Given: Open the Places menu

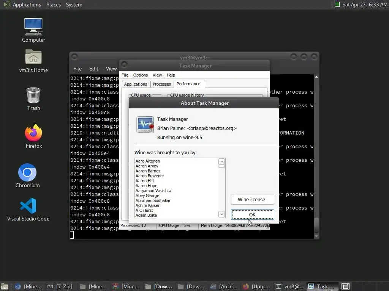Looking at the screenshot, I should click(x=53, y=5).
